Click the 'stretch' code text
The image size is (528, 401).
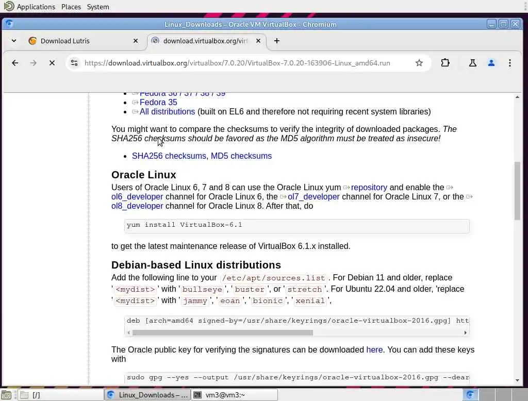pyautogui.click(x=305, y=290)
